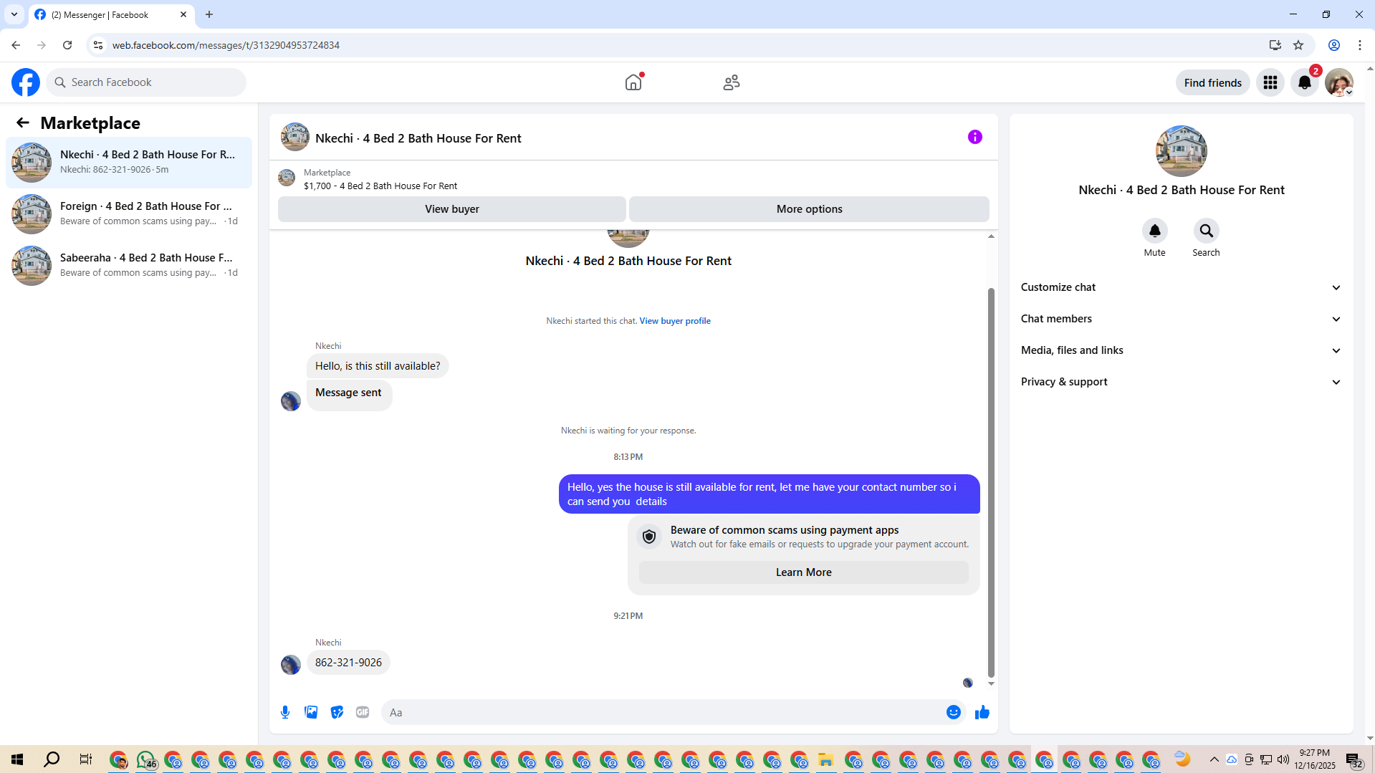View site information icon in address bar

(x=98, y=45)
